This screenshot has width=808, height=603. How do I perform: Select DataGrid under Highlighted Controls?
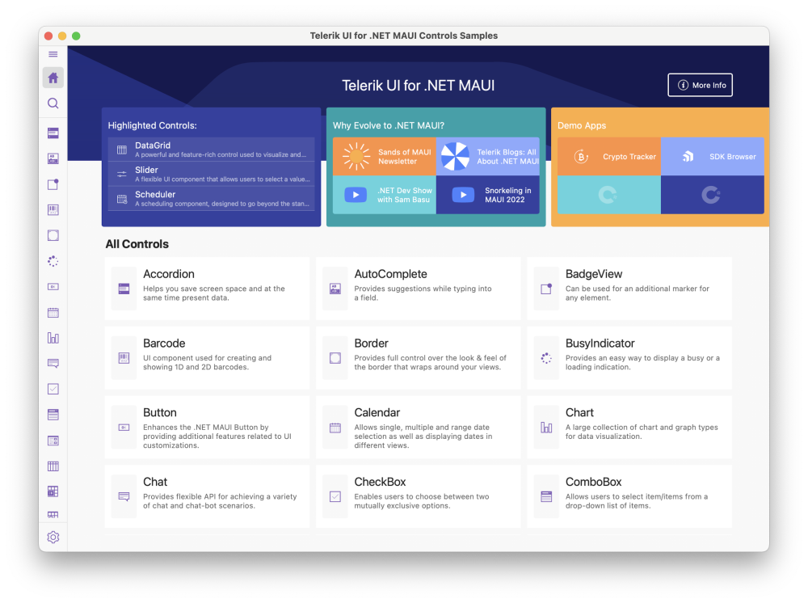point(212,150)
